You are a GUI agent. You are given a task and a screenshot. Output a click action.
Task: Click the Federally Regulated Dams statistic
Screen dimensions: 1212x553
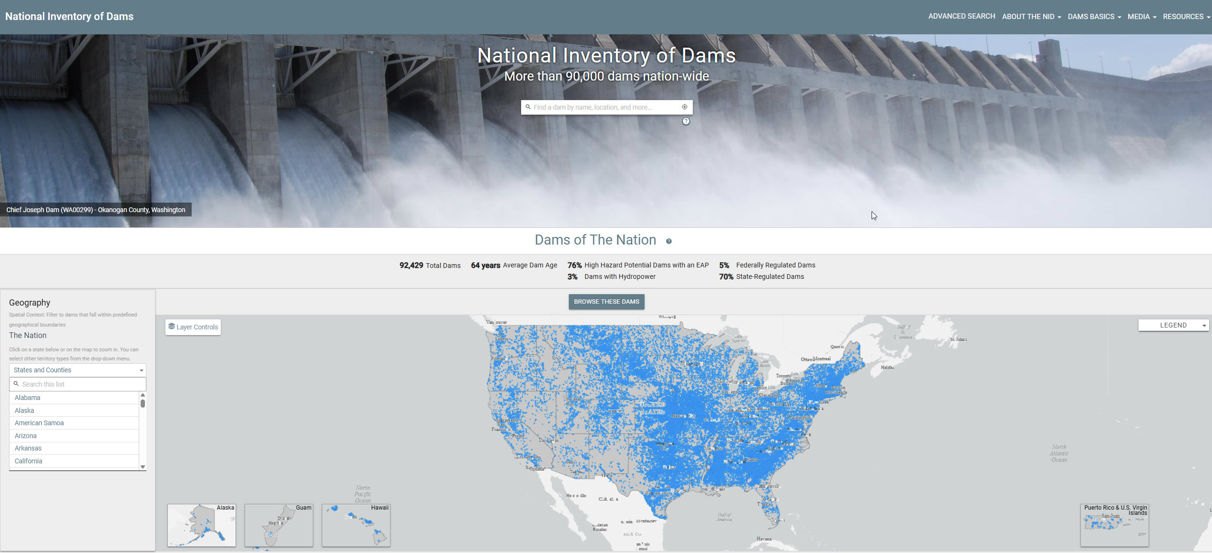click(767, 265)
